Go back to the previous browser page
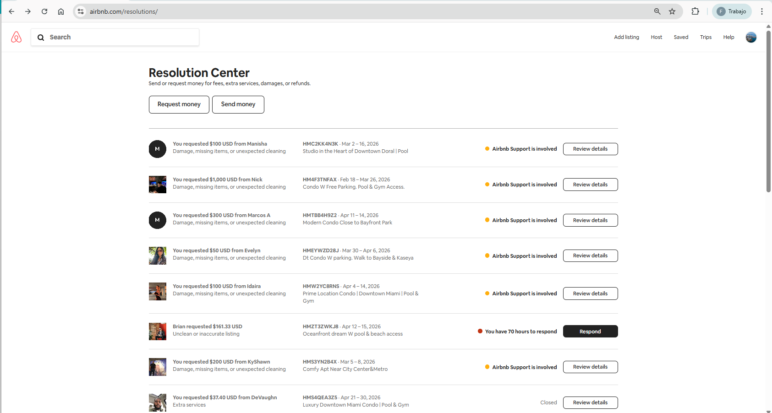The height and width of the screenshot is (413, 772). tap(11, 11)
